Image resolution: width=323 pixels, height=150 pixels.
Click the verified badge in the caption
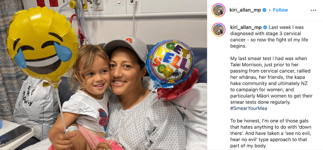[x=265, y=27]
